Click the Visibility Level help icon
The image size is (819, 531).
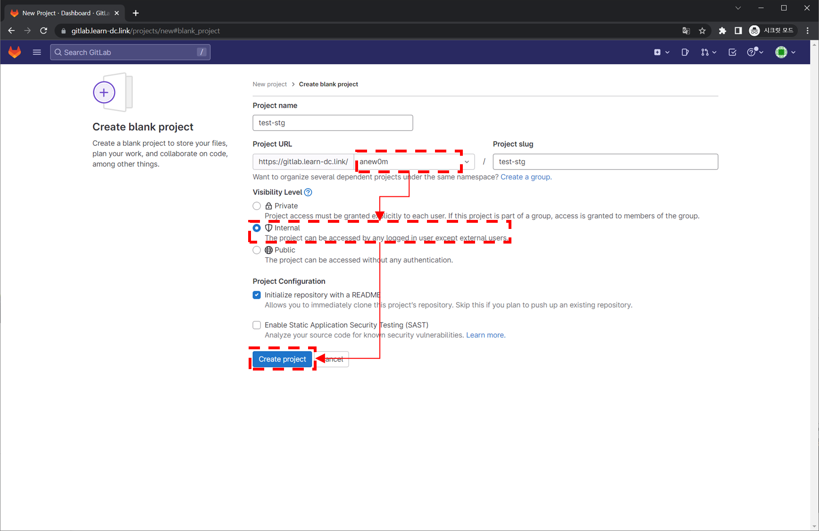(x=308, y=192)
